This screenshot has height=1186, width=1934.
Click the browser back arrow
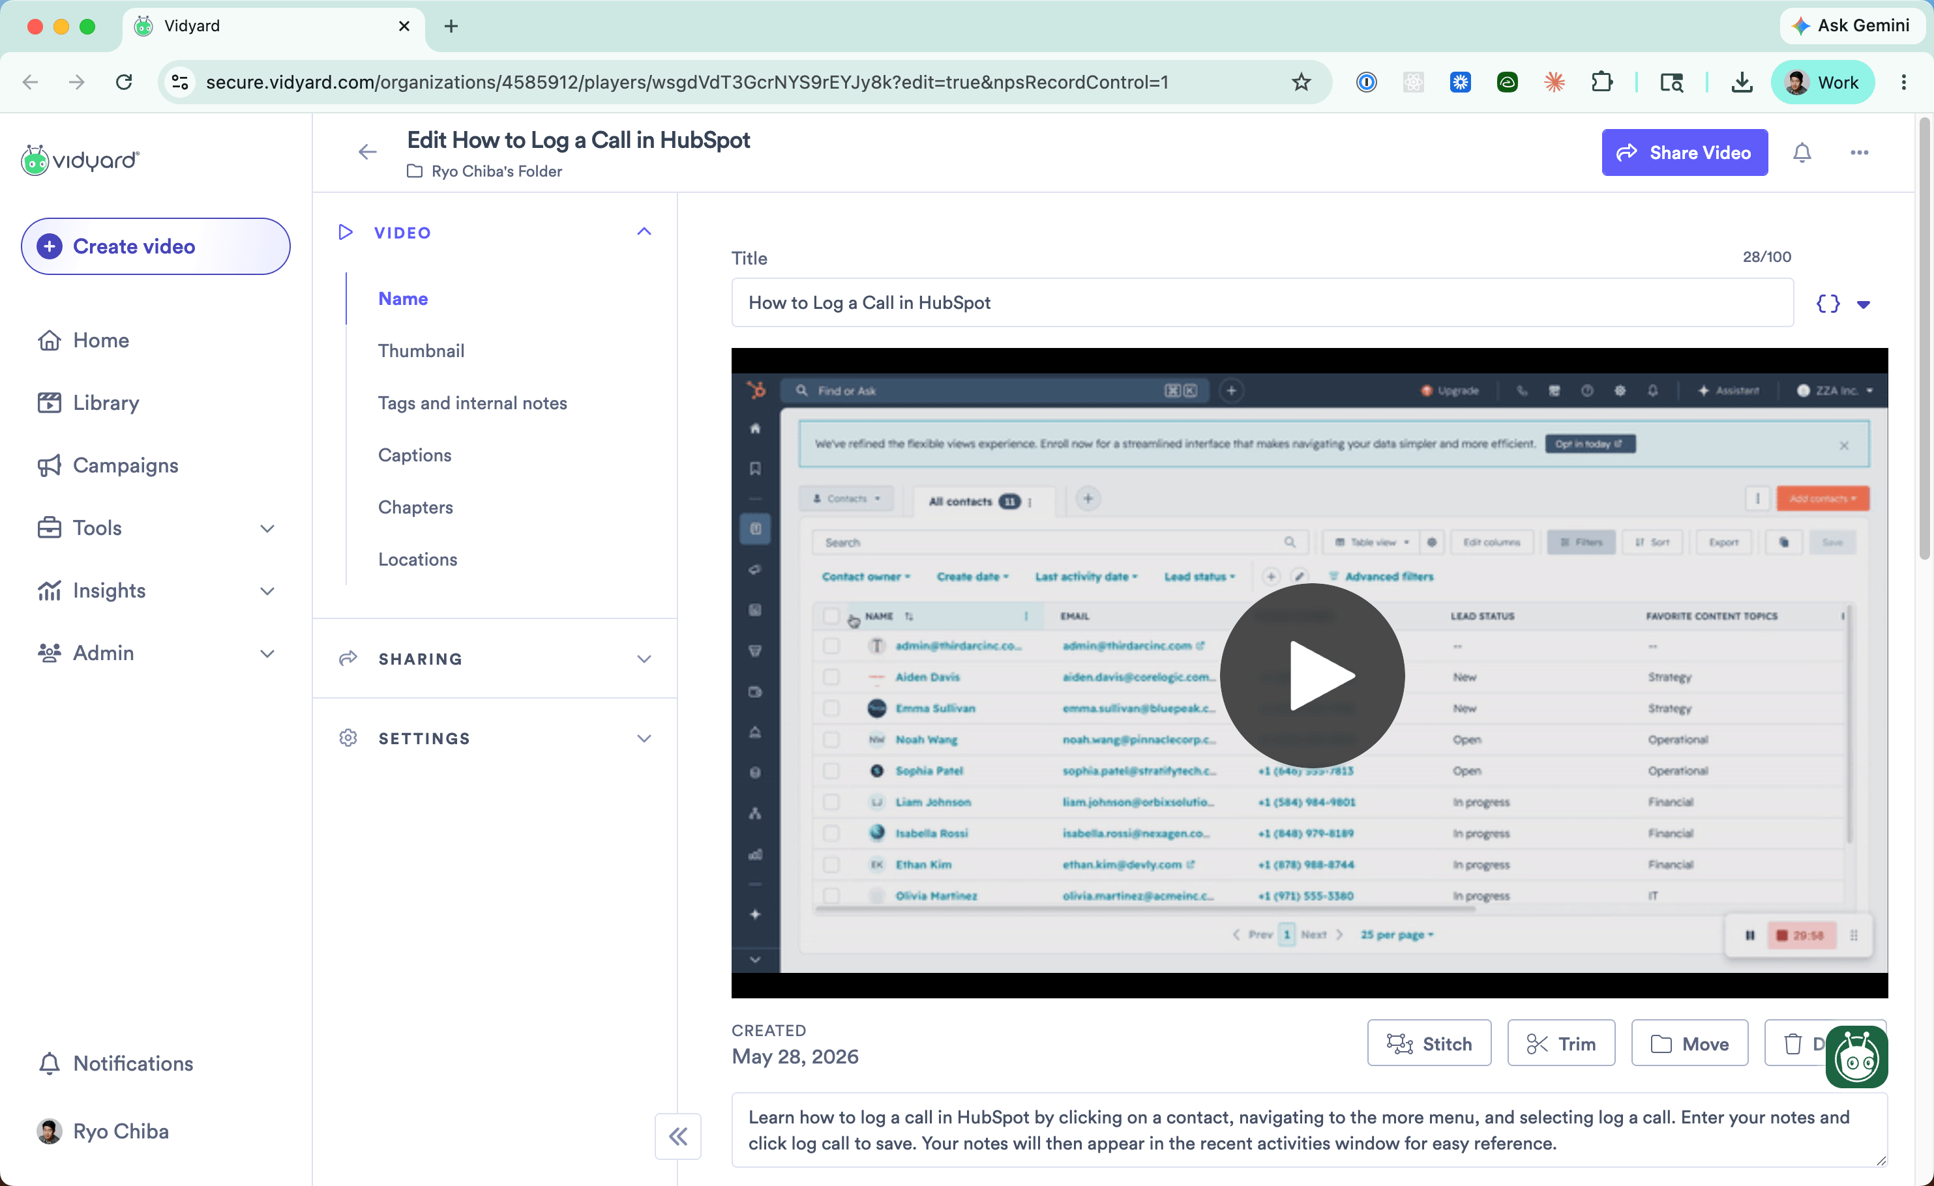pyautogui.click(x=30, y=81)
